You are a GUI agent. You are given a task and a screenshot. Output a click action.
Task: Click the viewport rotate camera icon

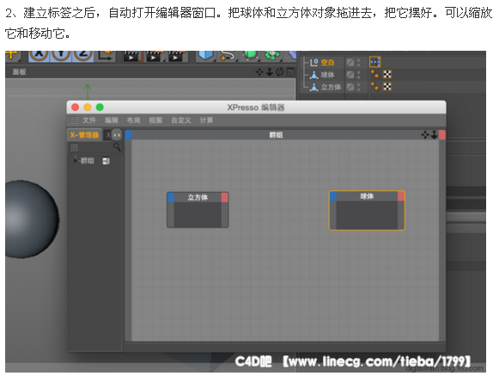pos(279,72)
